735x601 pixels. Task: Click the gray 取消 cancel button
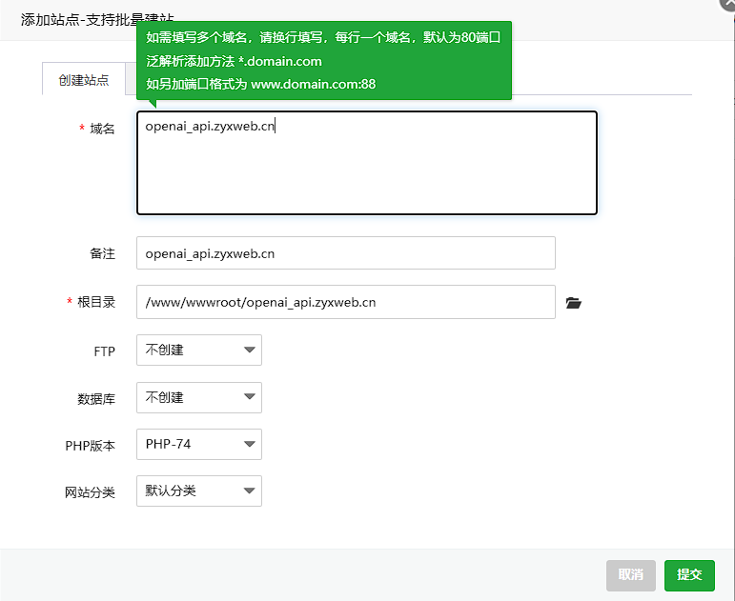630,575
